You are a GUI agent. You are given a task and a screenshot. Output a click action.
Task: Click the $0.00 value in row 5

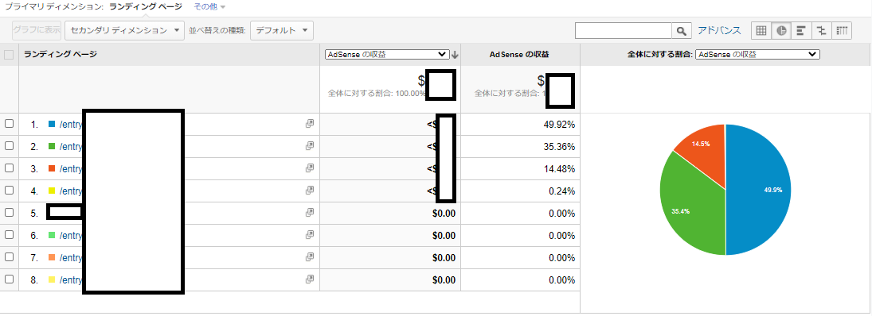pyautogui.click(x=444, y=213)
